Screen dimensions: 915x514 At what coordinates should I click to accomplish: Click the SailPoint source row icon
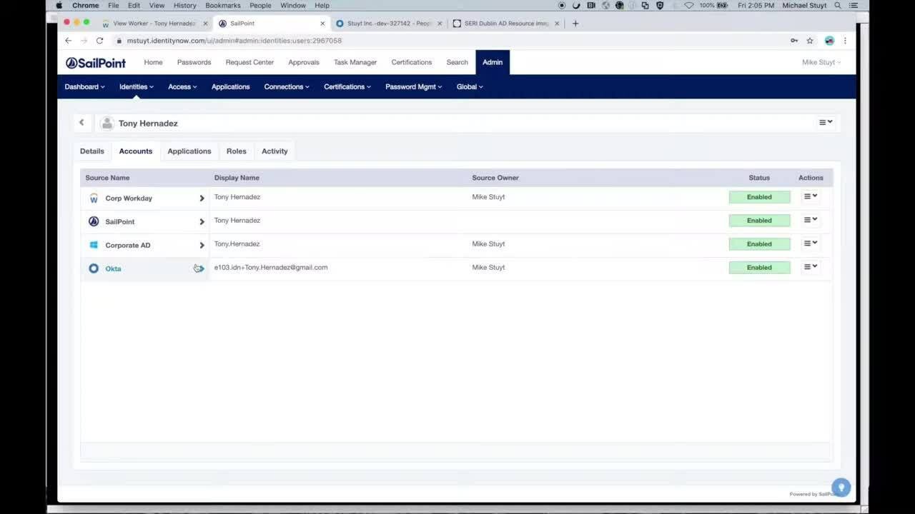(x=94, y=221)
